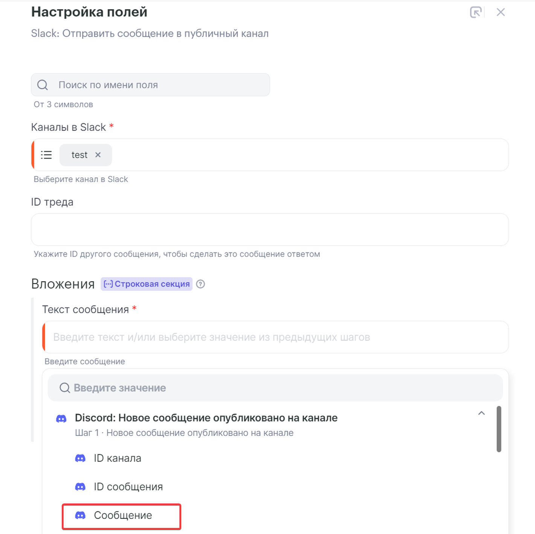Close the field settings panel
This screenshot has width=535, height=534.
[500, 12]
